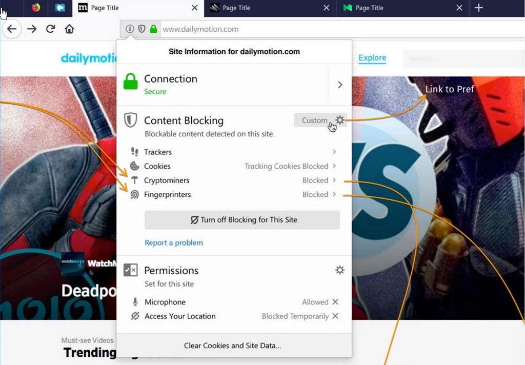525x365 pixels.
Task: Click the browser Back arrow button
Action: (x=12, y=29)
